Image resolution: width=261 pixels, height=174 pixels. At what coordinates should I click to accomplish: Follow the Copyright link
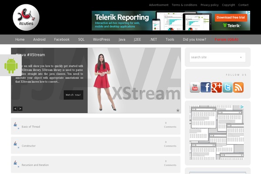pyautogui.click(x=228, y=5)
